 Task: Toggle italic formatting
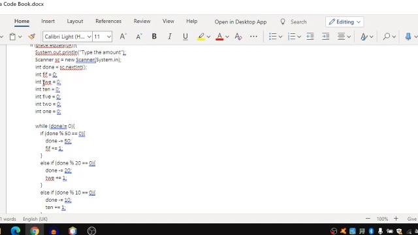(x=170, y=37)
